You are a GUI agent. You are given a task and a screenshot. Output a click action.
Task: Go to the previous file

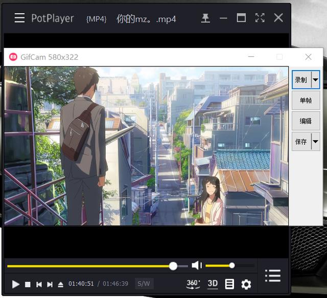pos(39,284)
